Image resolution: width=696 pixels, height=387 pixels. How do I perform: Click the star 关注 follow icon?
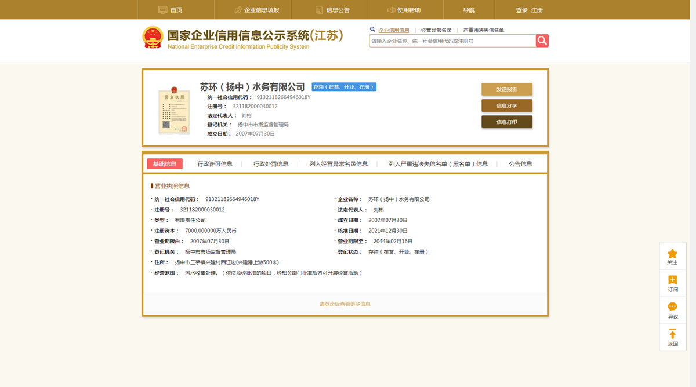(x=672, y=254)
